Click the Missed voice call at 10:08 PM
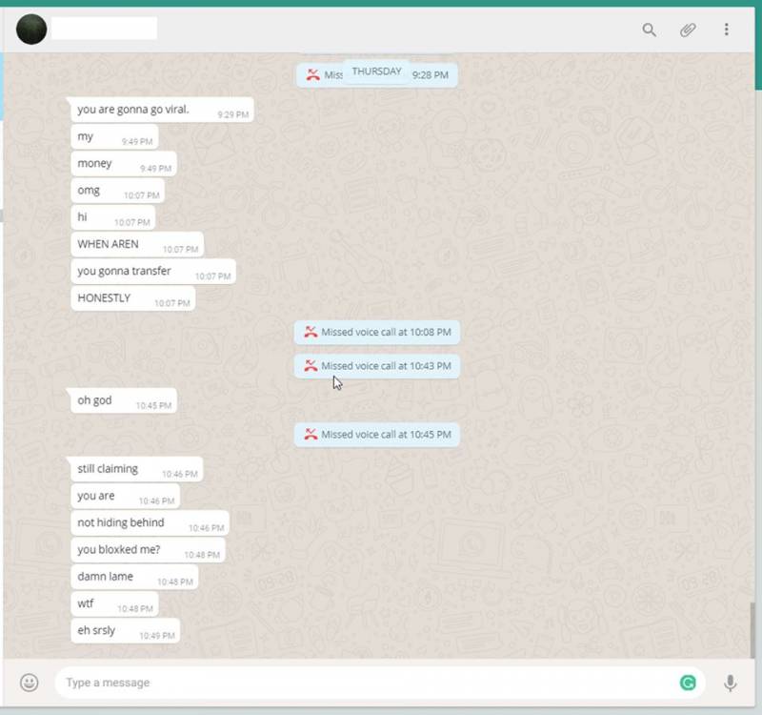This screenshot has width=762, height=715. (x=377, y=332)
